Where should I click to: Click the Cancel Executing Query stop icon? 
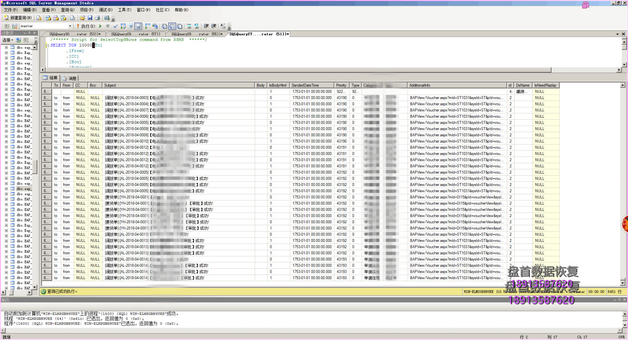108,26
